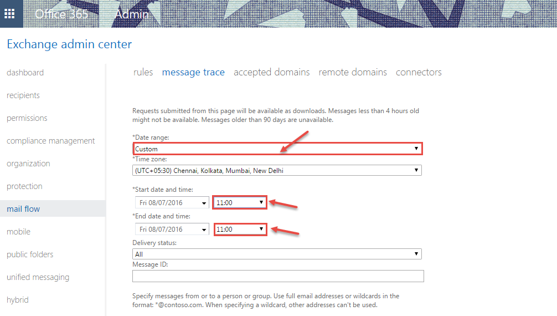Open the rules tab
The width and height of the screenshot is (557, 316).
coord(143,72)
